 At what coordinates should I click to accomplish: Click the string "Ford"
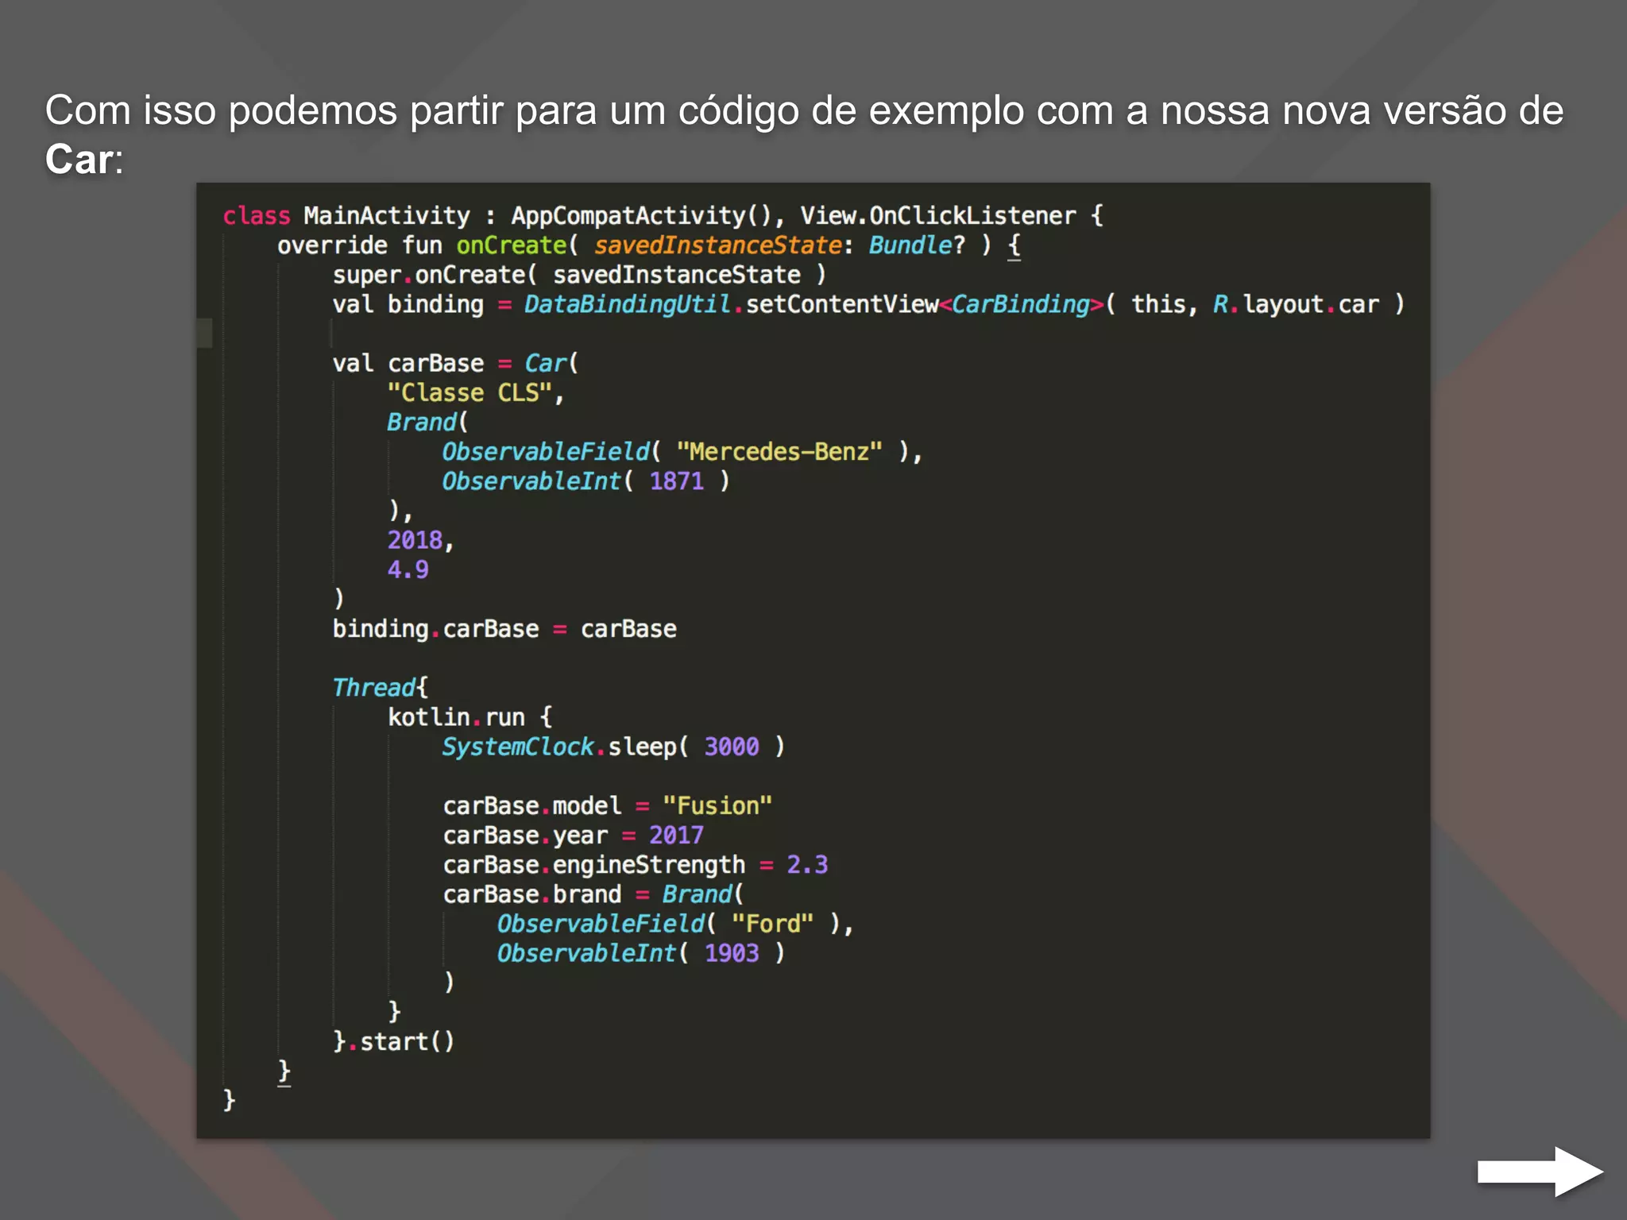coord(773,924)
